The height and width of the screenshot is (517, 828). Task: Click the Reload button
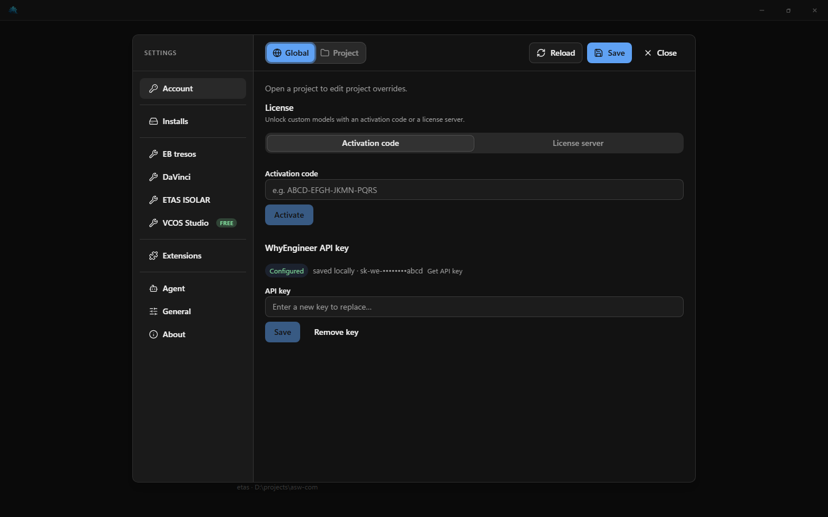[x=555, y=53]
